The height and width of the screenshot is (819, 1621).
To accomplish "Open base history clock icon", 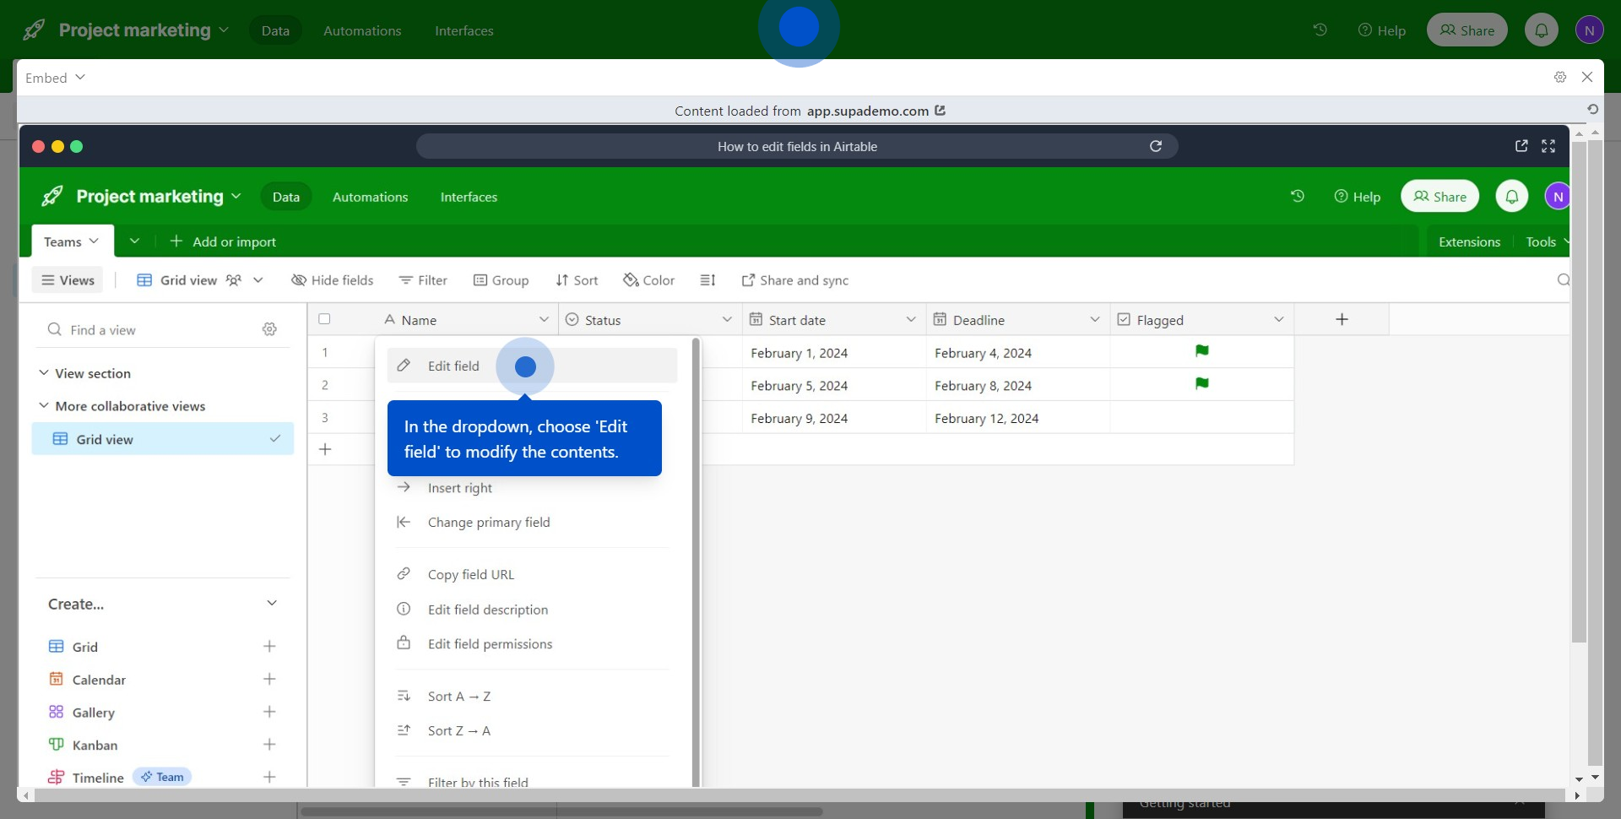I will click(x=1298, y=197).
